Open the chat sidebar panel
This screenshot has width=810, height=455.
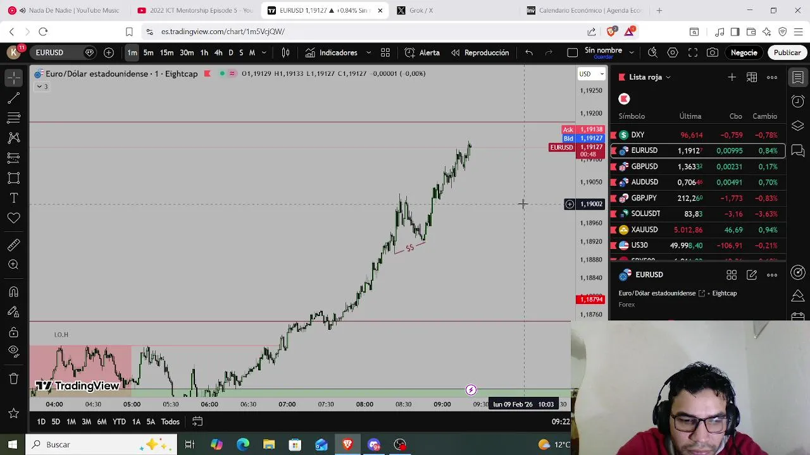click(x=798, y=150)
